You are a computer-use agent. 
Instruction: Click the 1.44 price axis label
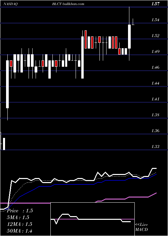click(156, 83)
